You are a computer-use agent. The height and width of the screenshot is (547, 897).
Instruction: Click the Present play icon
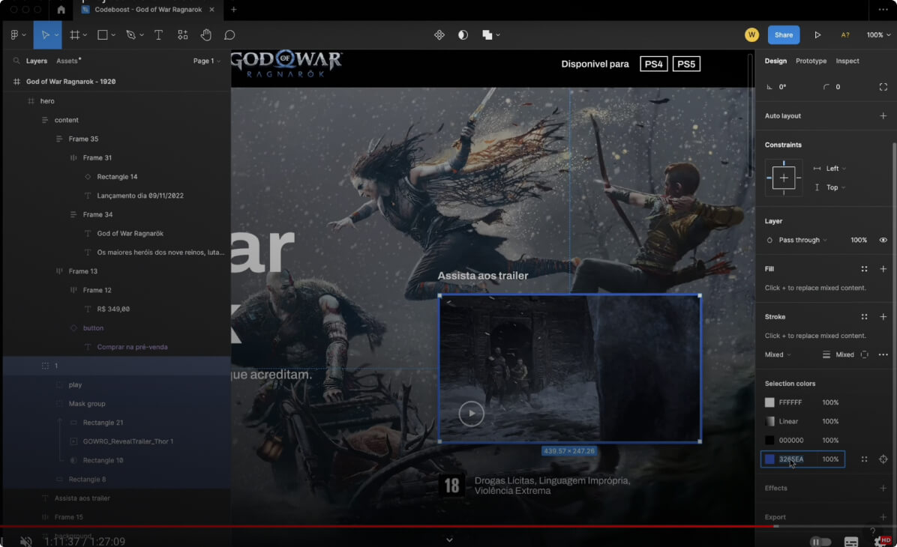point(817,35)
